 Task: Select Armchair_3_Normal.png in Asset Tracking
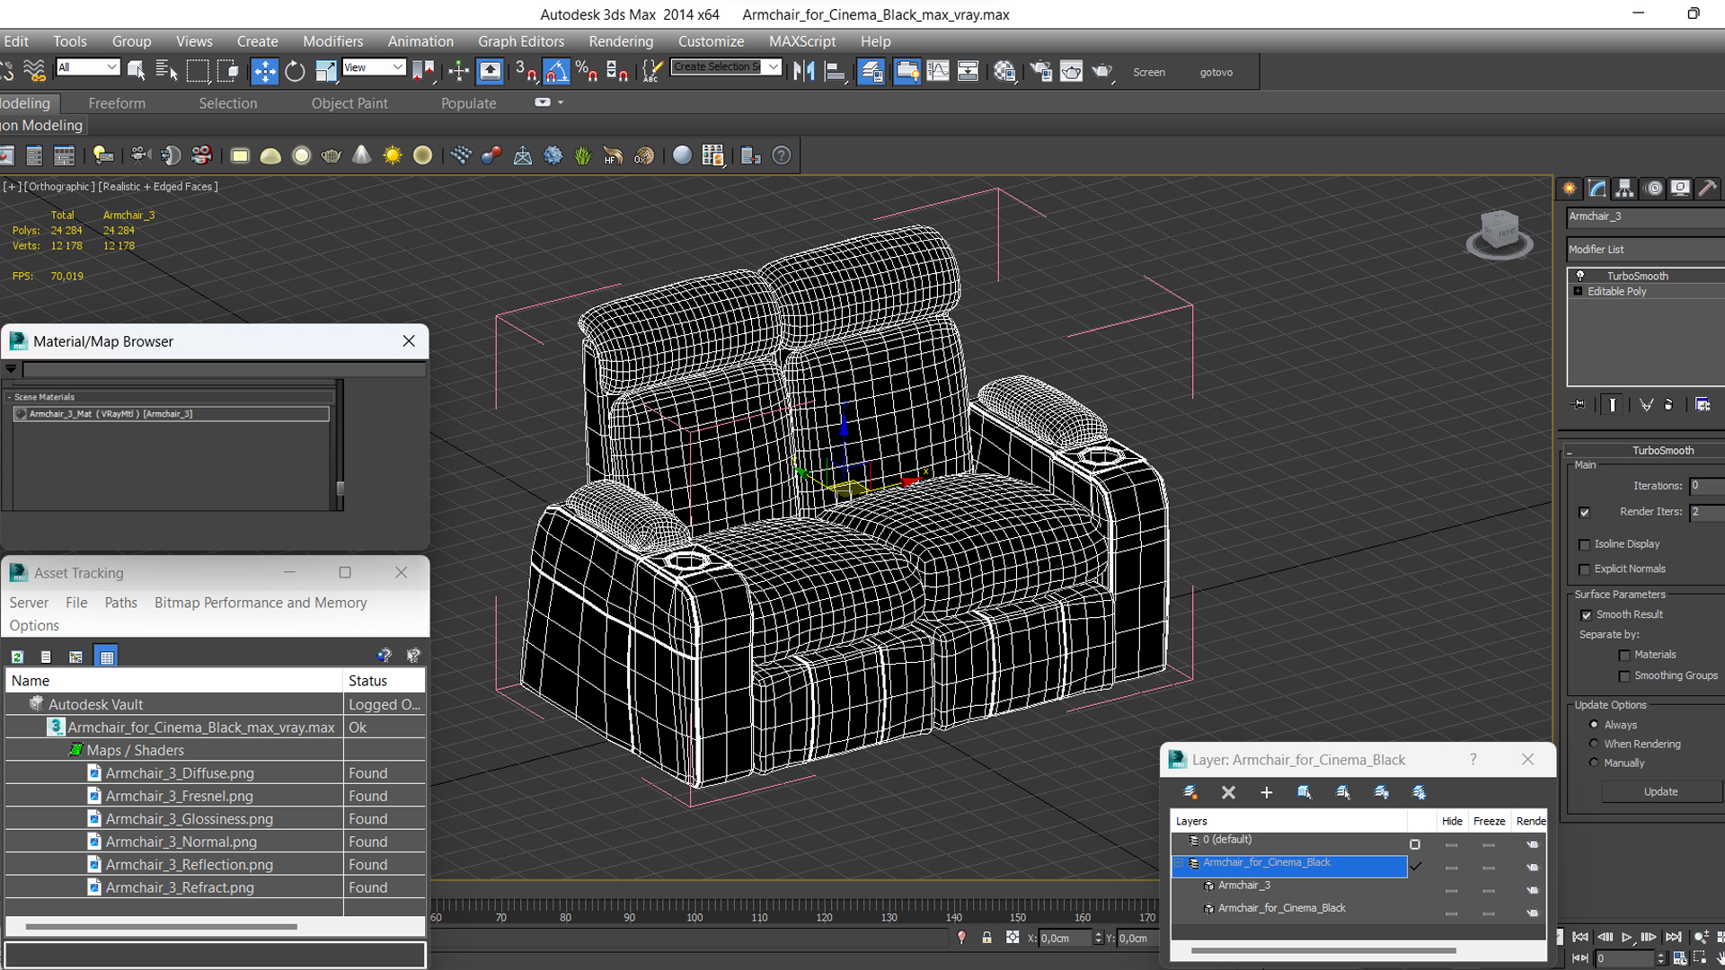pos(181,842)
